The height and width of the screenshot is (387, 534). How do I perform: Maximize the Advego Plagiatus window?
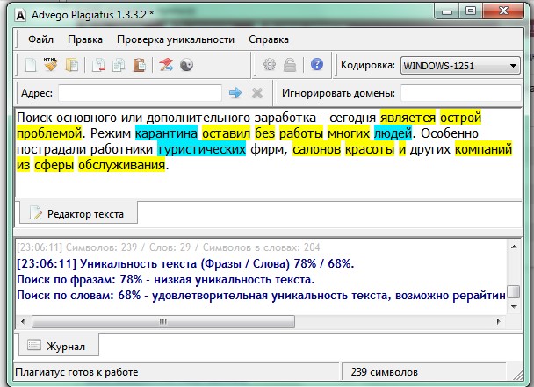click(x=471, y=11)
